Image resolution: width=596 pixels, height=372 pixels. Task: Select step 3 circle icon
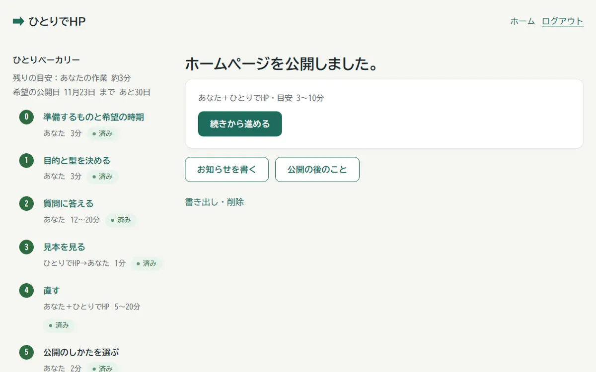tap(26, 247)
